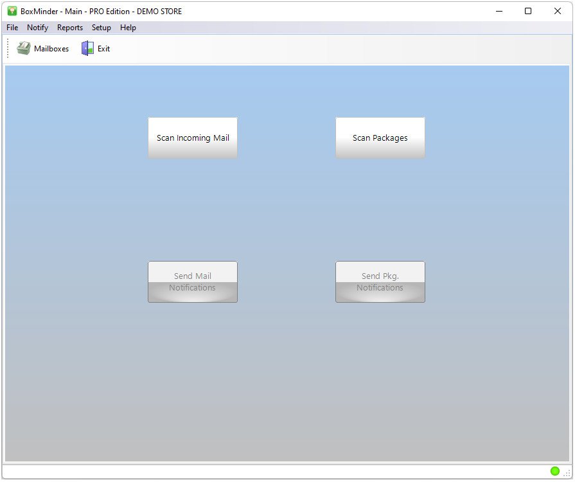This screenshot has width=575, height=482.
Task: Close the BoxMinder window
Action: [558, 11]
